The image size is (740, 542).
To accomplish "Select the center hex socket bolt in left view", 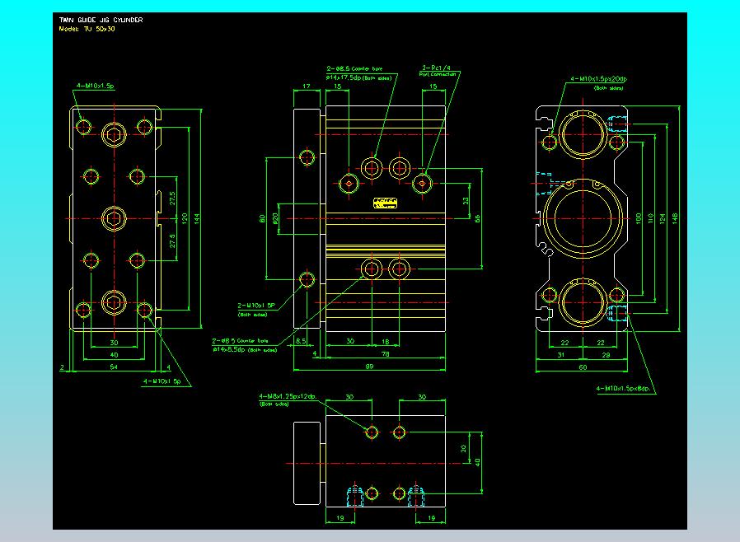I will (x=114, y=218).
